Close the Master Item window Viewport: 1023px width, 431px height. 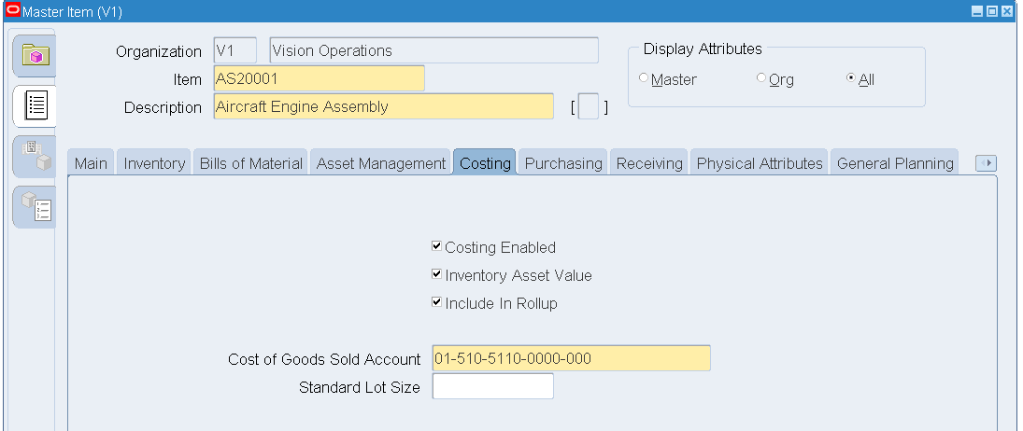click(x=1007, y=11)
